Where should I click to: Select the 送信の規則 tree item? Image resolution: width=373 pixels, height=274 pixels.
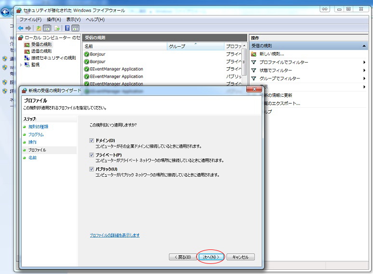(x=41, y=51)
